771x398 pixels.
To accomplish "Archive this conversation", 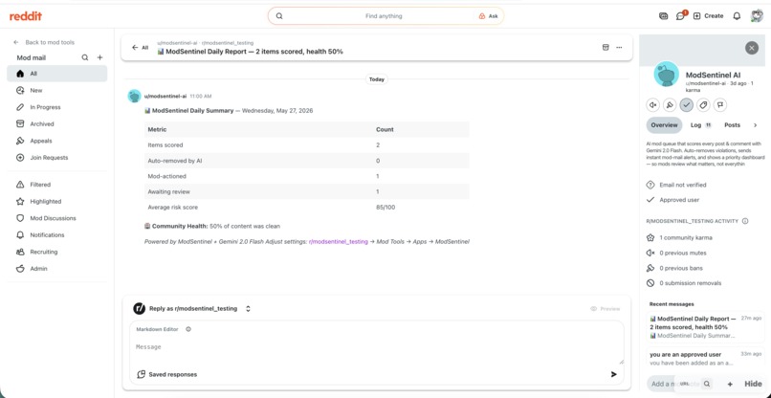I will tap(606, 47).
